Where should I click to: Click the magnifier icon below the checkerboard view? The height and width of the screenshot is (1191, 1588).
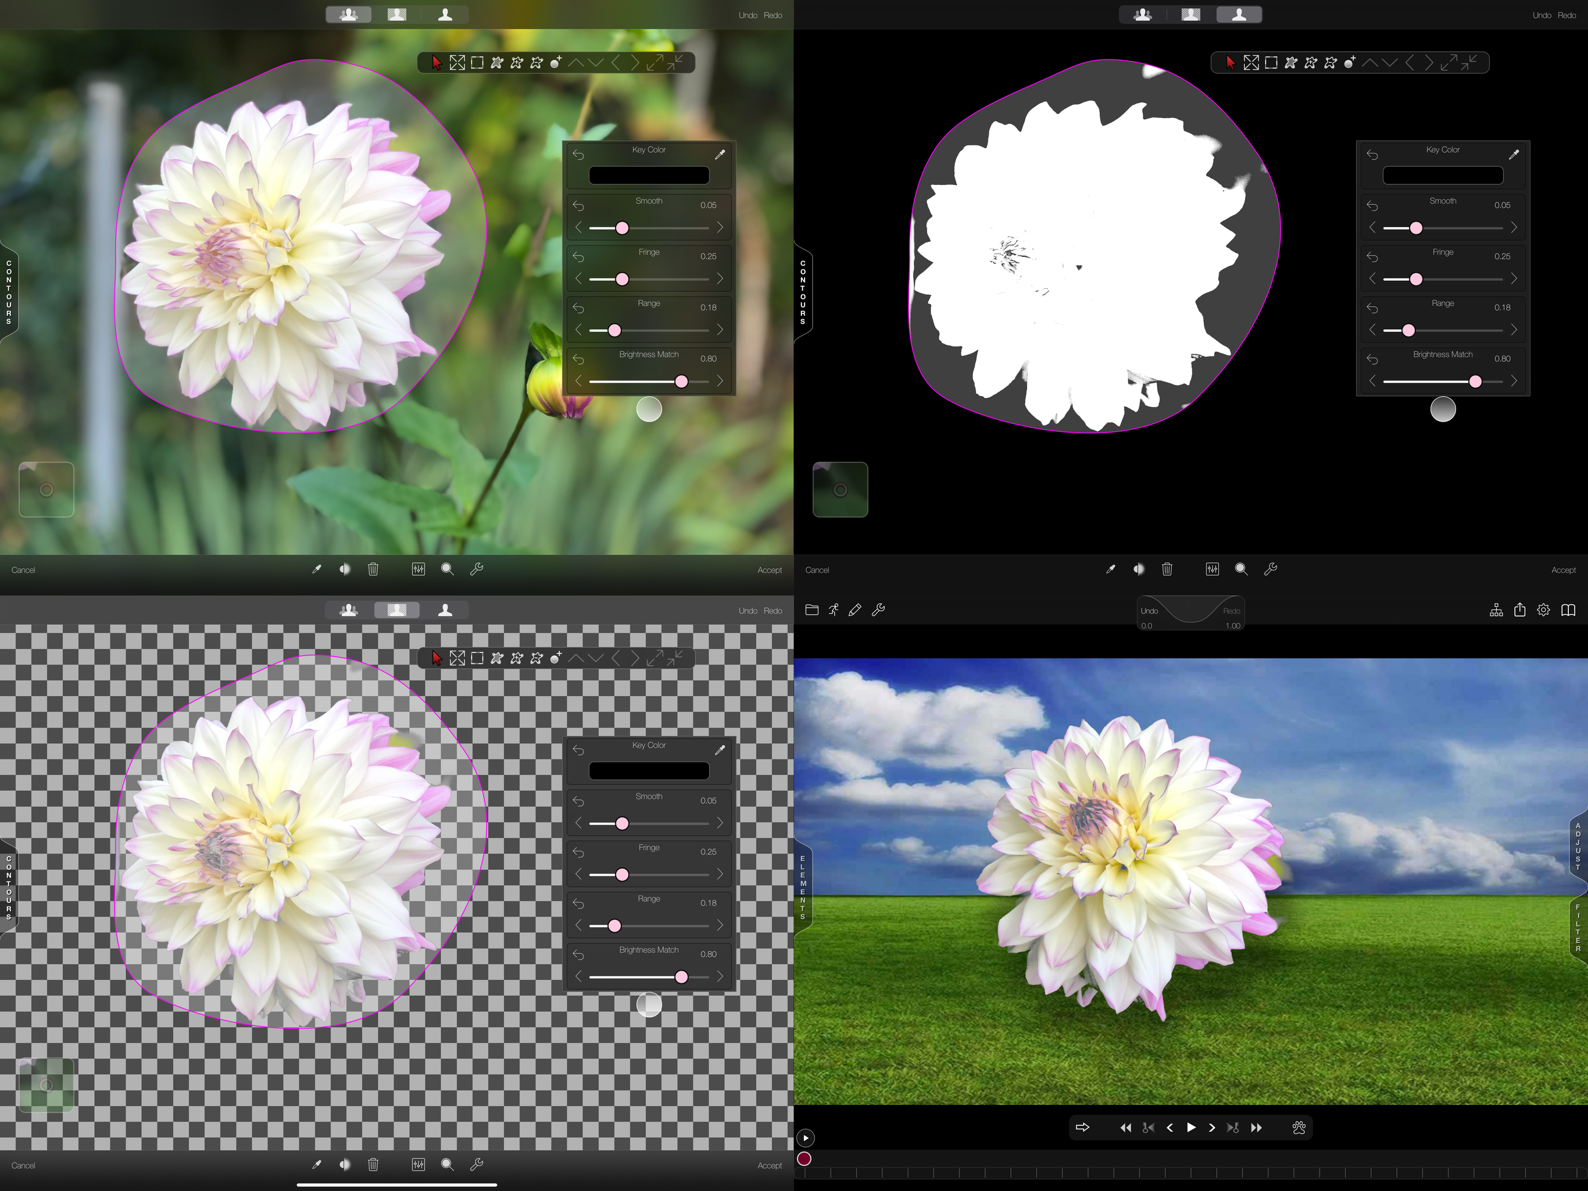[447, 1164]
